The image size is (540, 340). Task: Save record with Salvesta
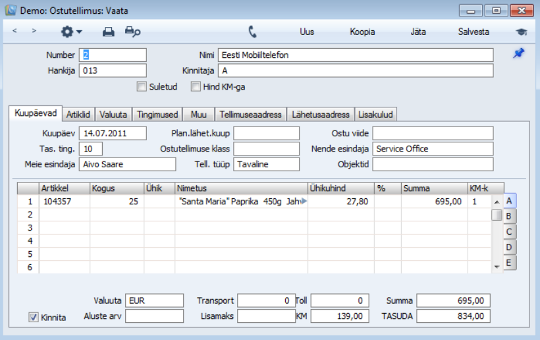473,32
